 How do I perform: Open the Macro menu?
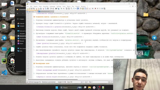pyautogui.click(x=69, y=6)
